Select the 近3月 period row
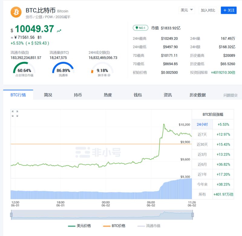 [x=213, y=154]
